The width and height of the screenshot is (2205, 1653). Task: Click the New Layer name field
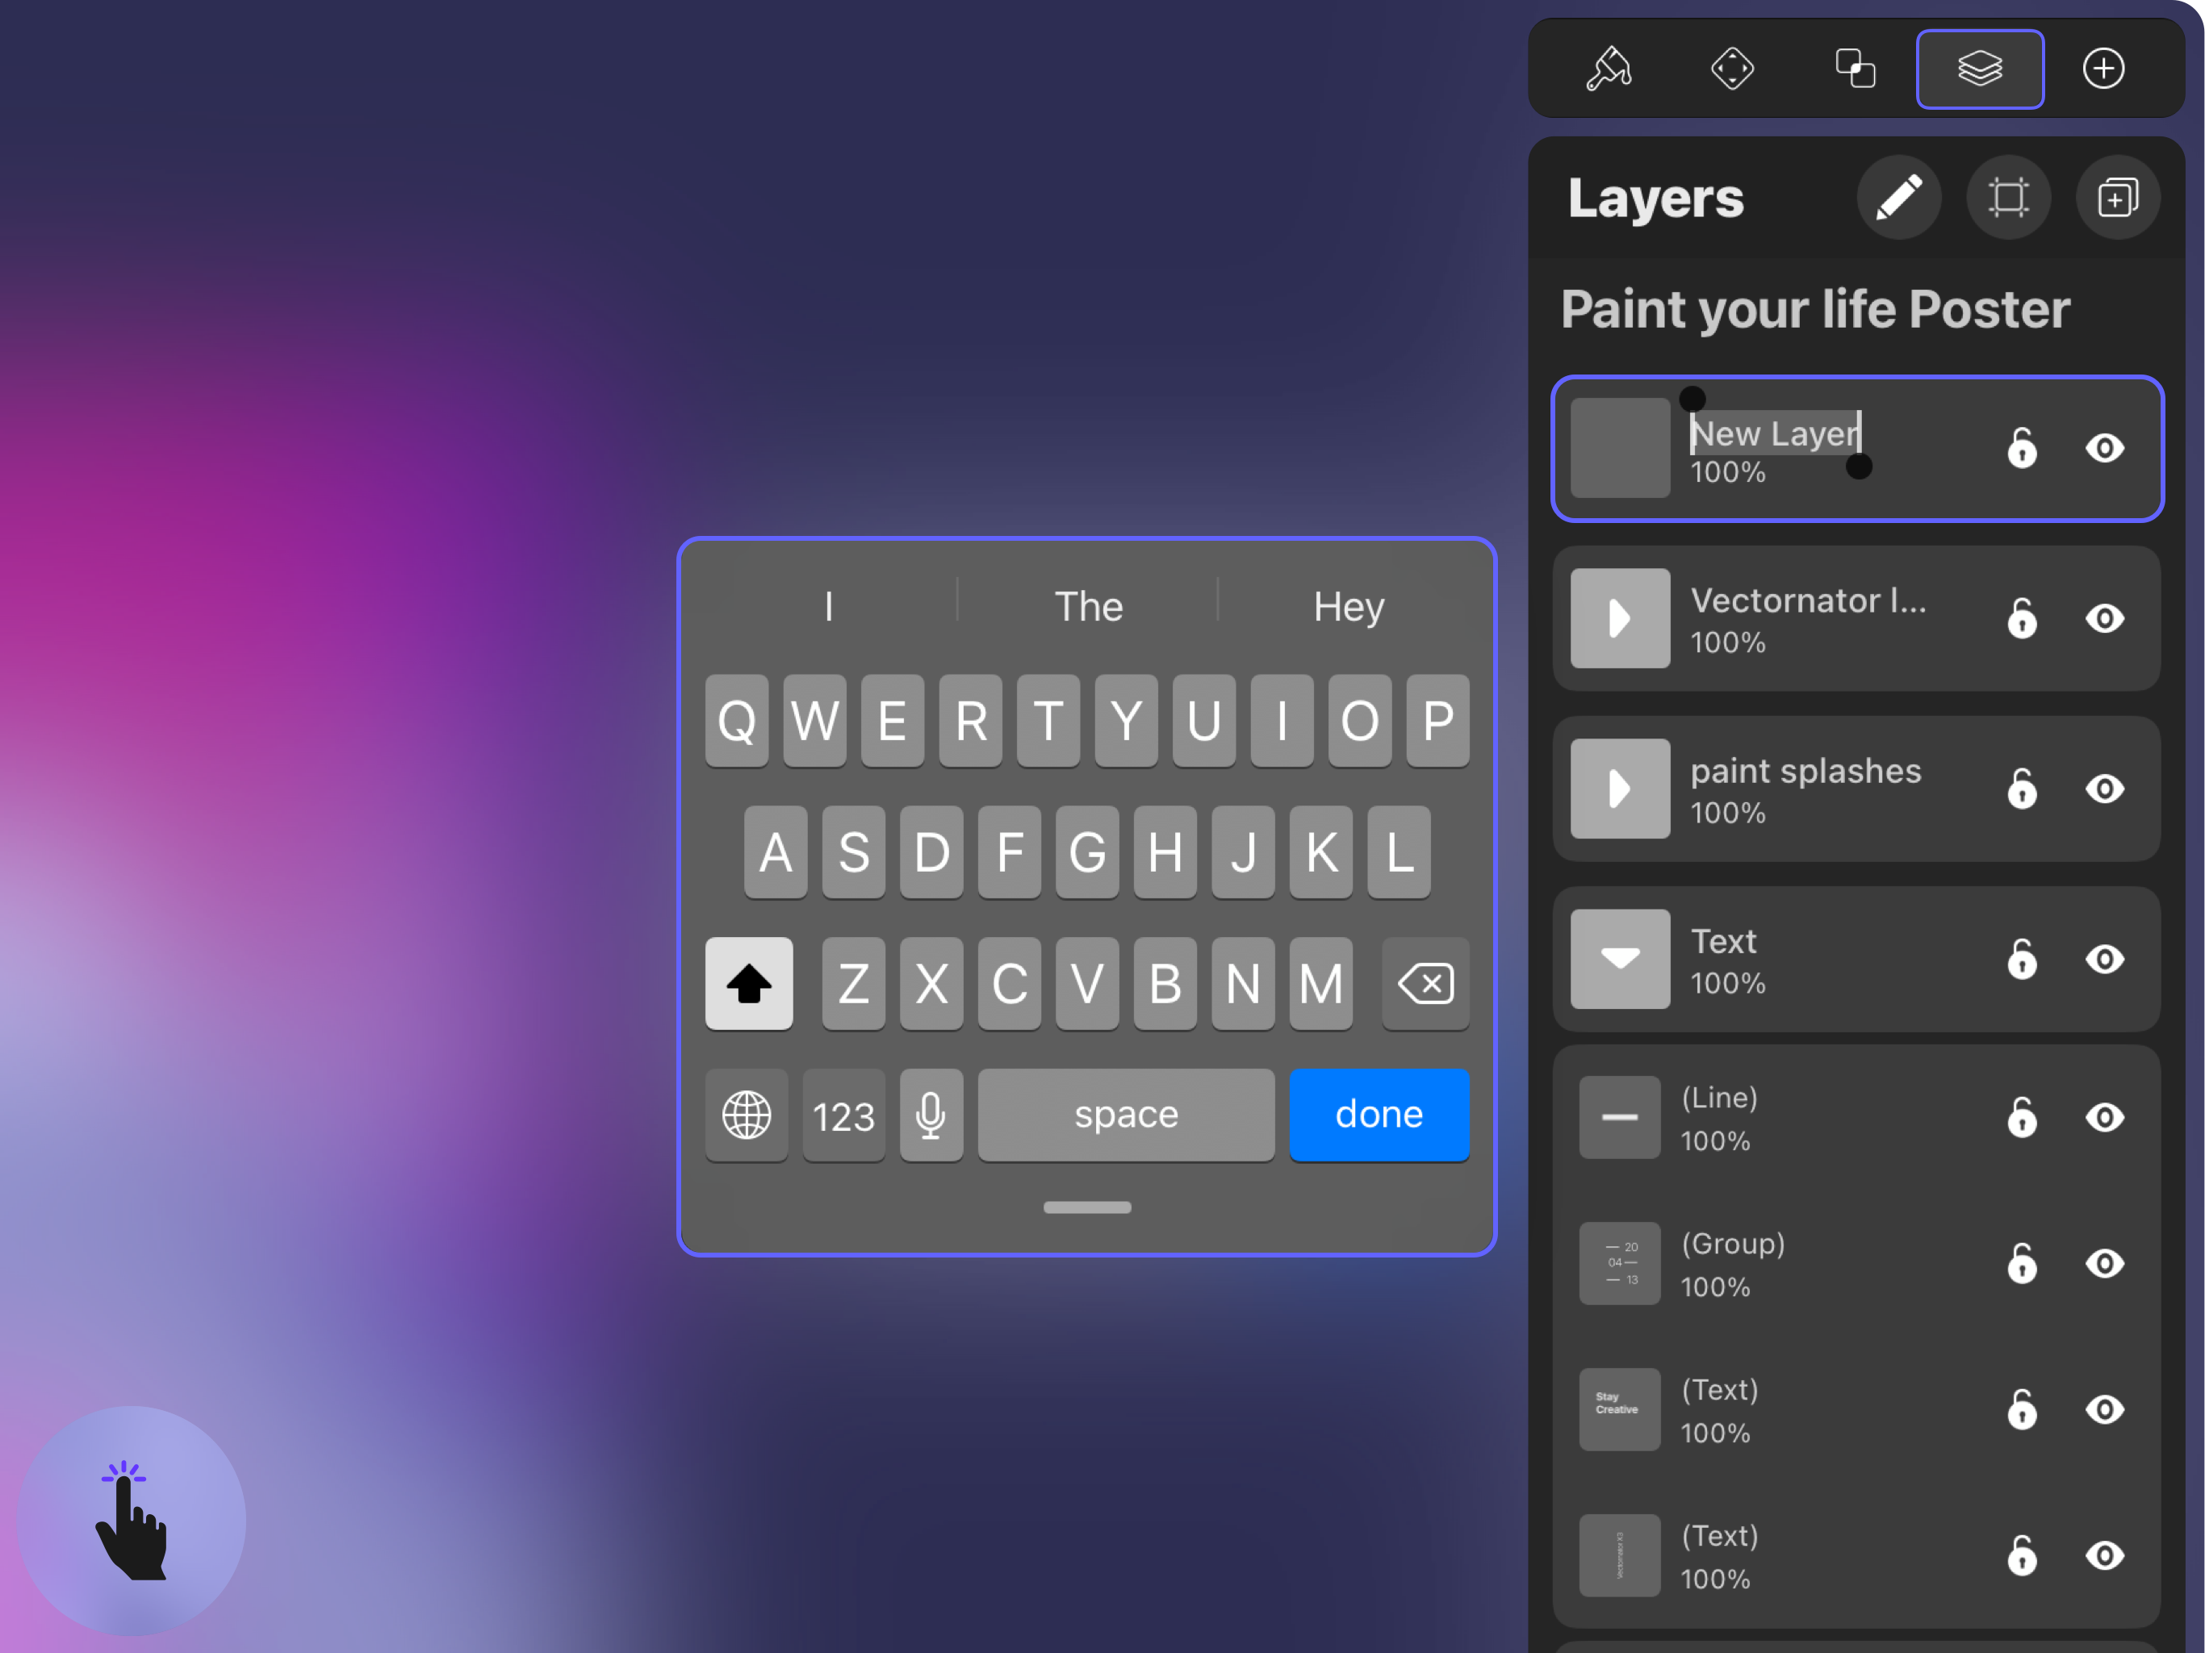tap(1776, 433)
